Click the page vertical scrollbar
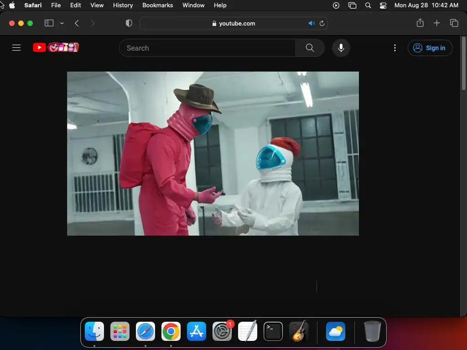 (x=463, y=63)
